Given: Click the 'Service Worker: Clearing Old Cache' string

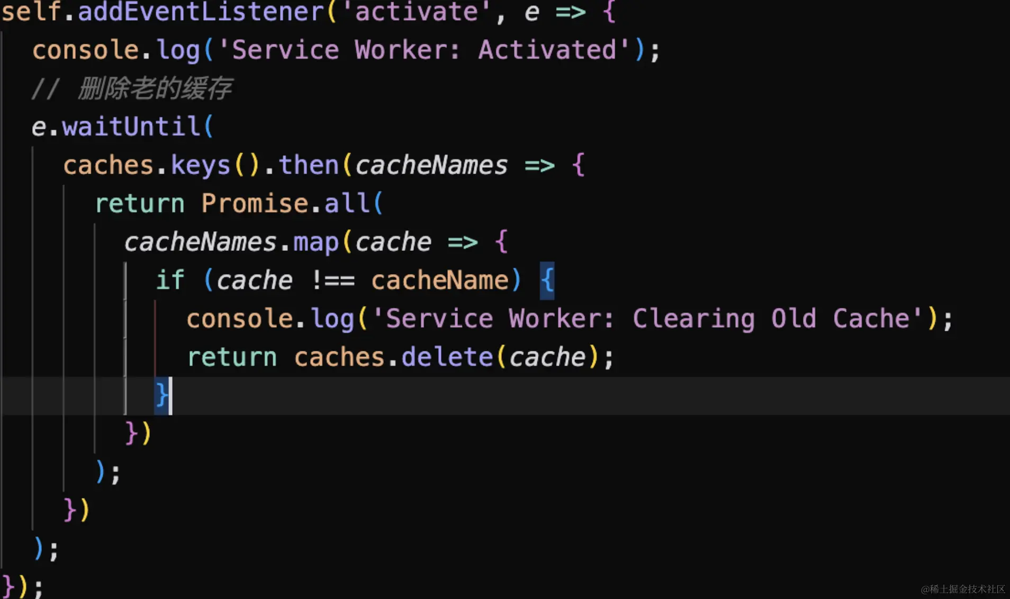Looking at the screenshot, I should [647, 319].
